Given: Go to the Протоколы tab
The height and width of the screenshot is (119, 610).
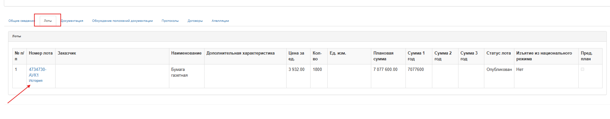Looking at the screenshot, I should pyautogui.click(x=170, y=21).
